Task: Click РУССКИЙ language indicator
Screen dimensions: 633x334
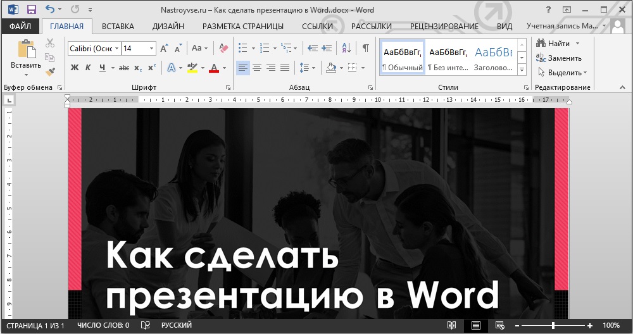Action: click(x=177, y=325)
